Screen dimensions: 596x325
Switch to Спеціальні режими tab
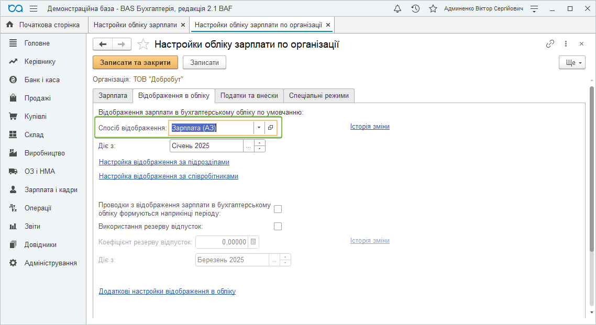[318, 96]
